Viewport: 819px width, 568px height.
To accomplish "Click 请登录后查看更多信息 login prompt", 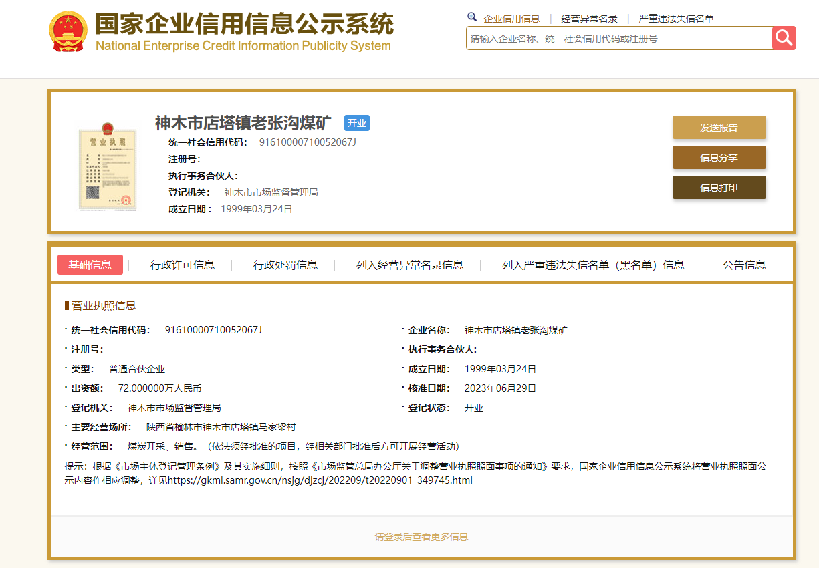I will coord(421,537).
